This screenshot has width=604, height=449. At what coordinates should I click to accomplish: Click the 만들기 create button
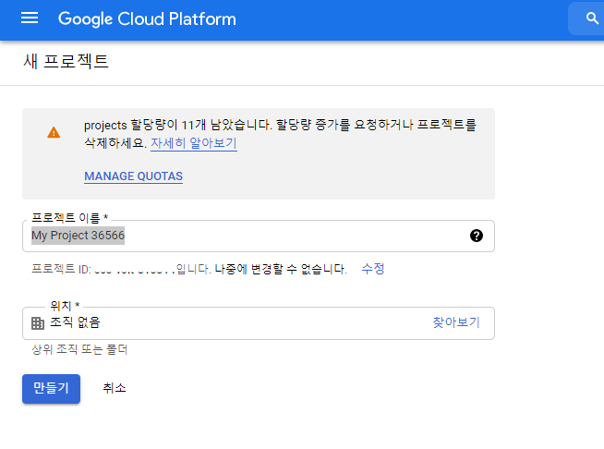pyautogui.click(x=51, y=389)
